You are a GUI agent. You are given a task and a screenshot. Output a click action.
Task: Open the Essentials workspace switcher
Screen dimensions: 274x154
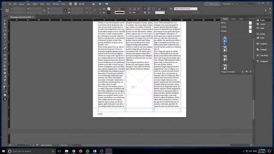point(228,4)
